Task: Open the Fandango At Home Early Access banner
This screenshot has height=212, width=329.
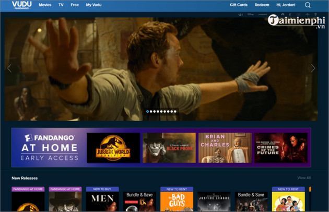Action: (x=49, y=148)
